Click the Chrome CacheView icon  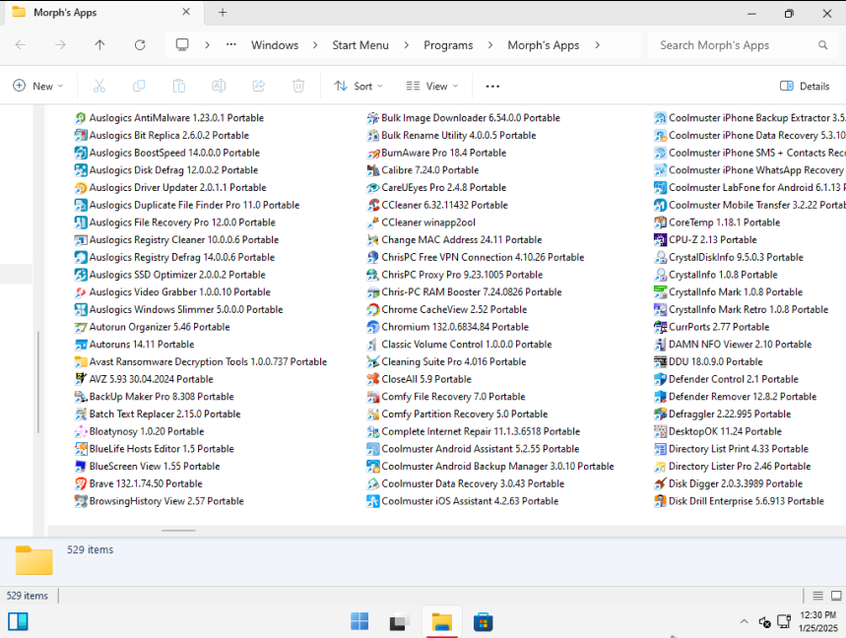[373, 309]
